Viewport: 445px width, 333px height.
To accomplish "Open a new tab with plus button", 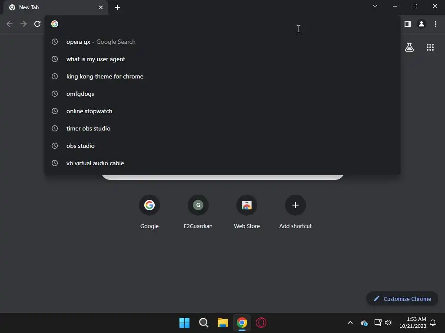I will click(x=117, y=7).
